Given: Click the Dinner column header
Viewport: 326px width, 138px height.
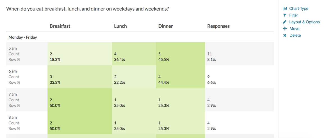Looking at the screenshot, I should click(165, 26).
